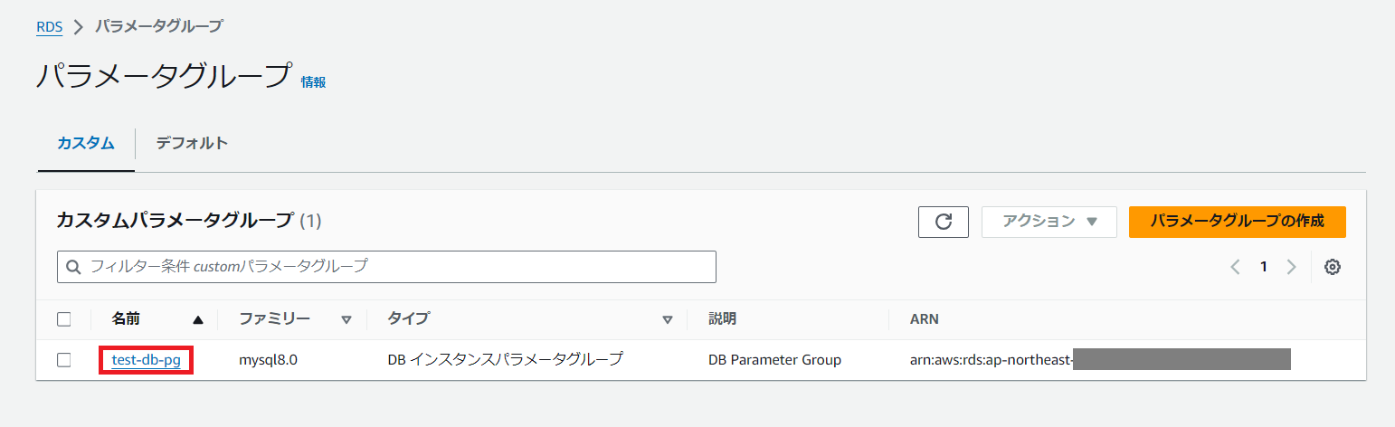Open table preferences gear icon

pyautogui.click(x=1332, y=267)
